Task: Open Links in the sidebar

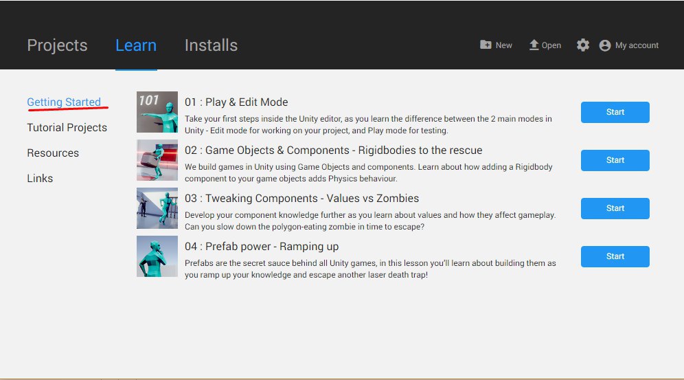Action: pyautogui.click(x=40, y=178)
